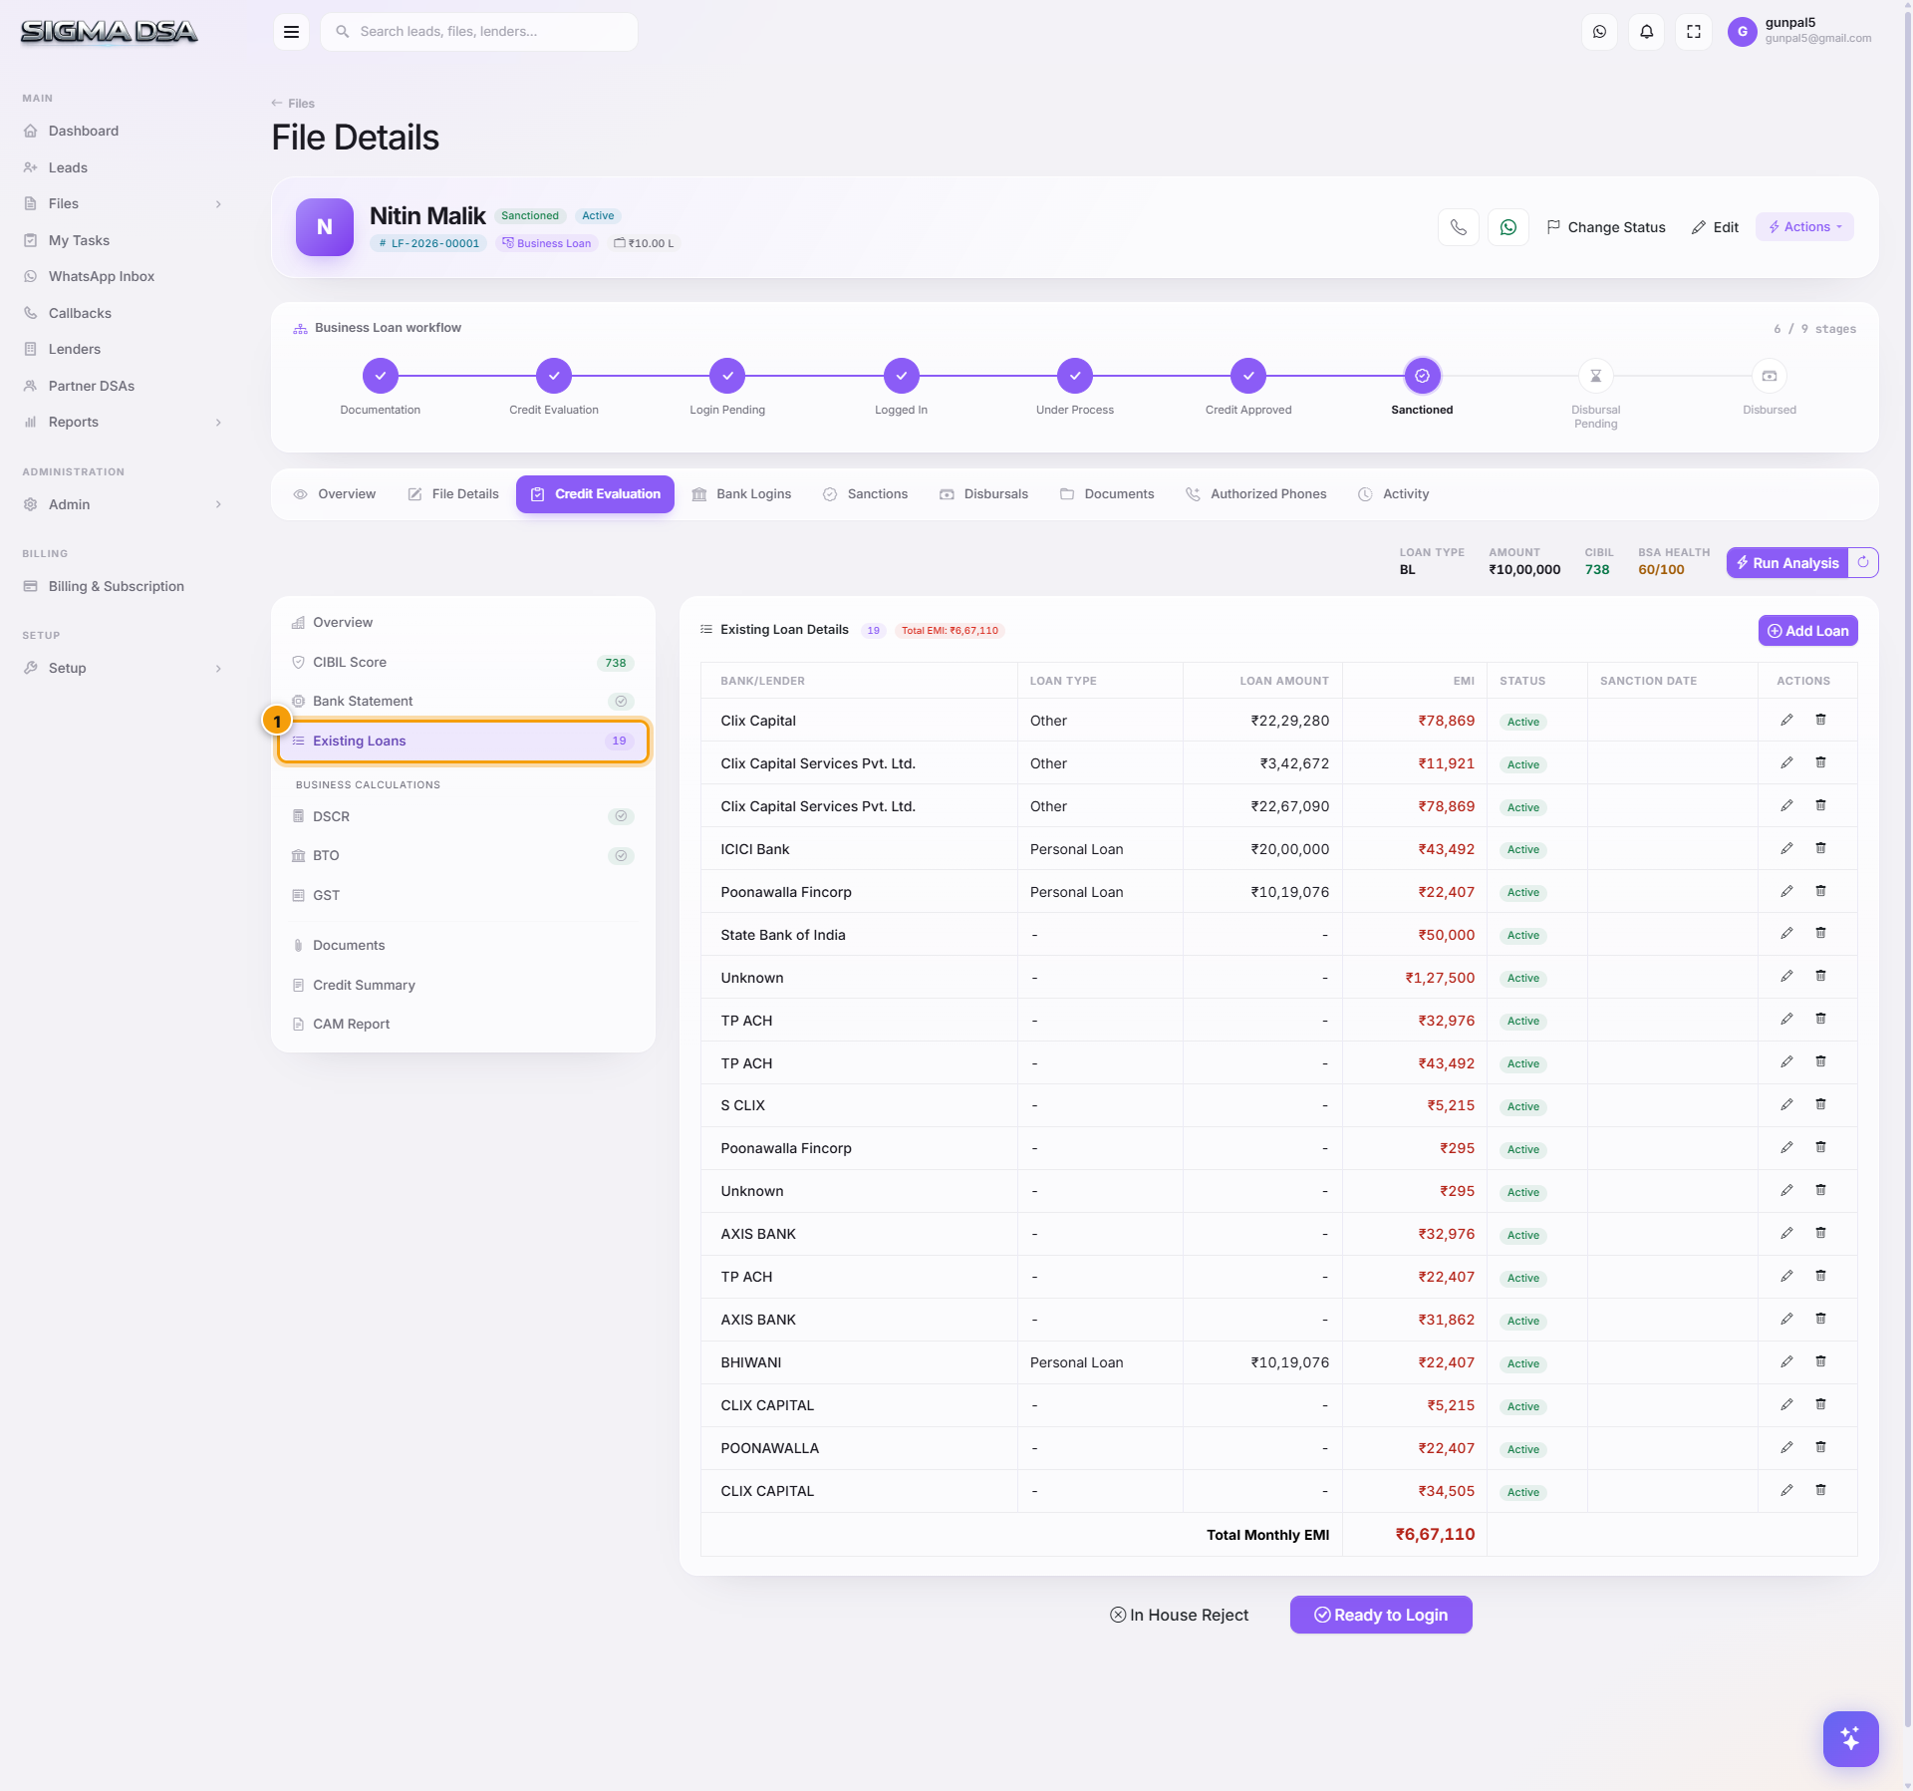Expand the Admin sidebar menu
Image resolution: width=1913 pixels, height=1791 pixels.
[x=122, y=504]
